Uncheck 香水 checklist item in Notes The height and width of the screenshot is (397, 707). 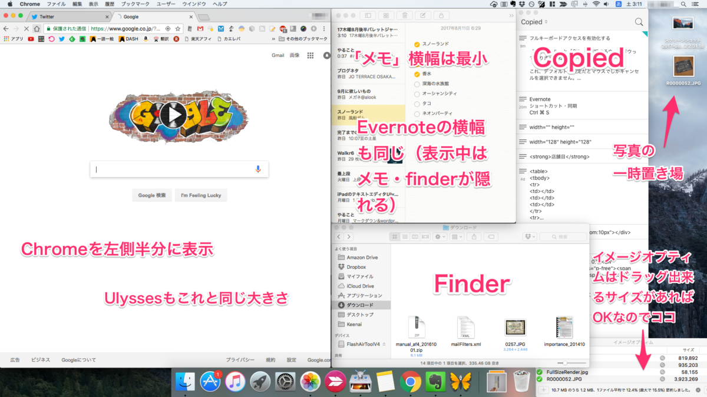coord(417,74)
